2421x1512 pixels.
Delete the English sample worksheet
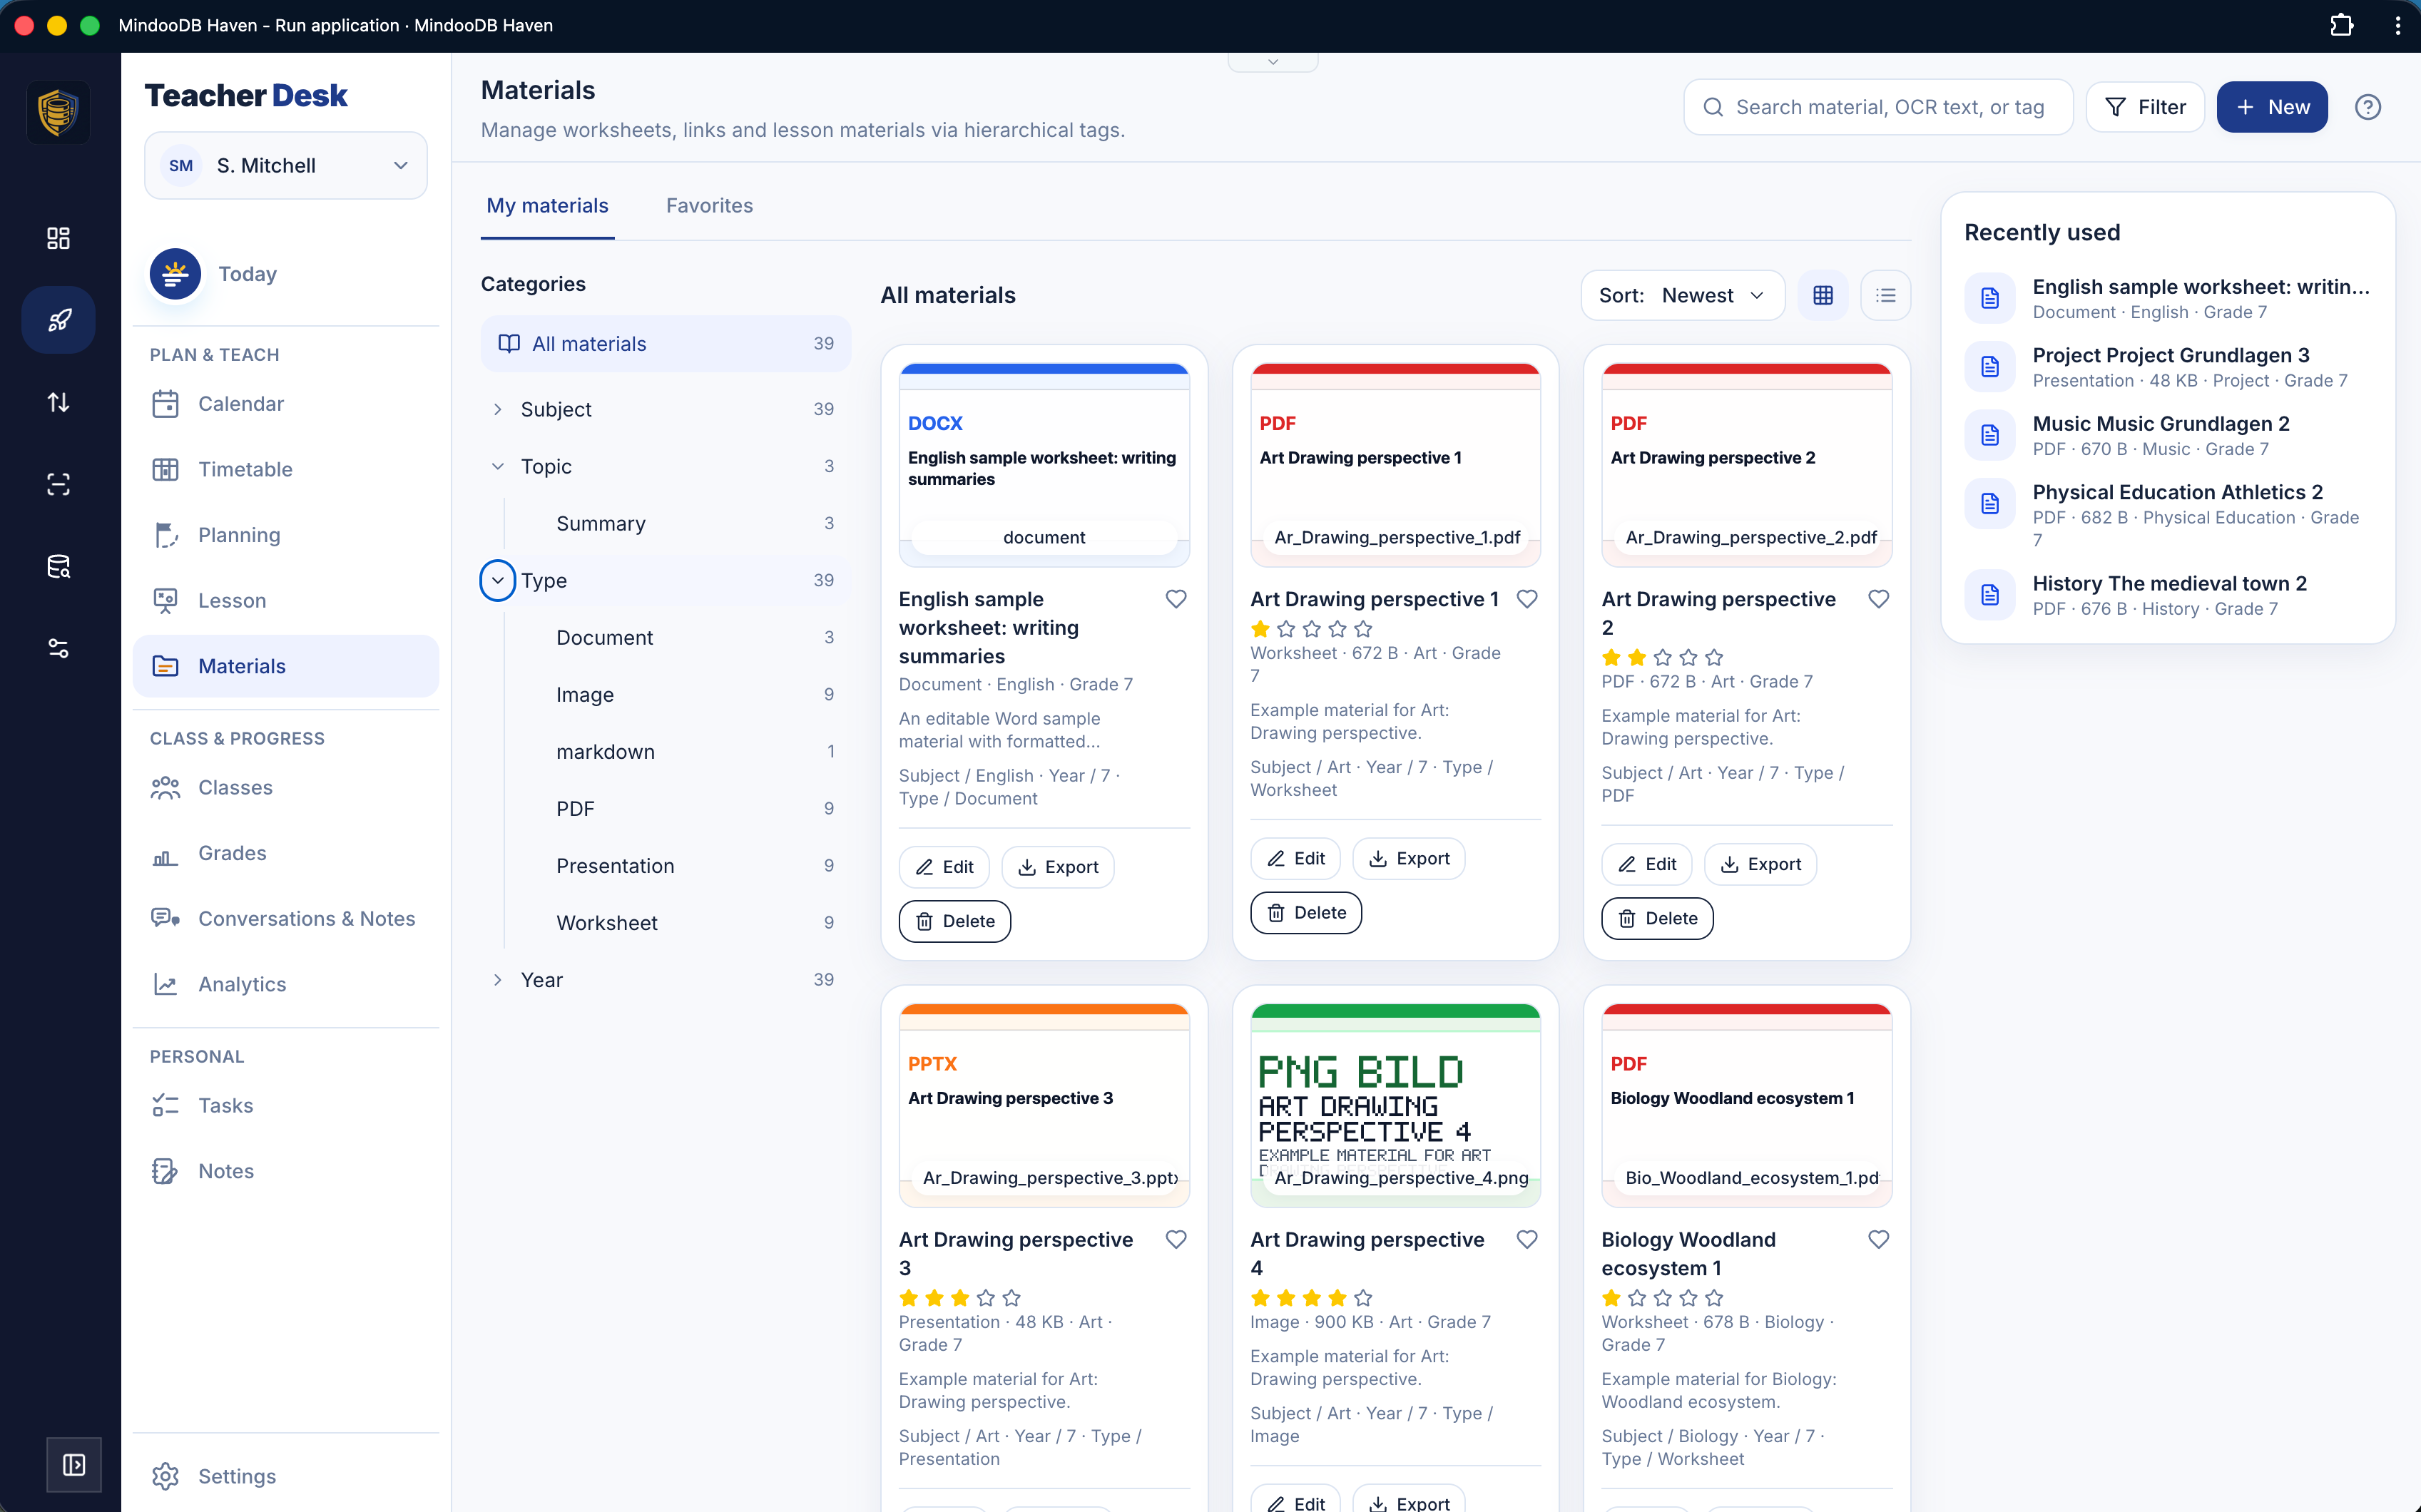click(x=955, y=921)
